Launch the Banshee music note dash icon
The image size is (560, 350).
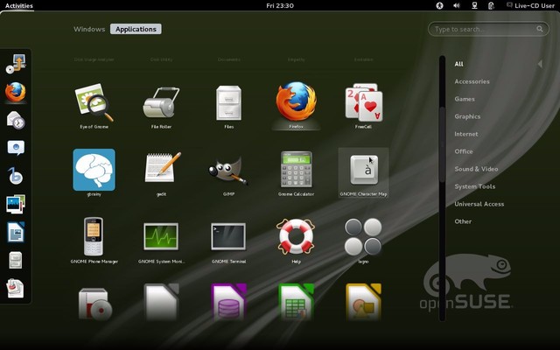16,176
